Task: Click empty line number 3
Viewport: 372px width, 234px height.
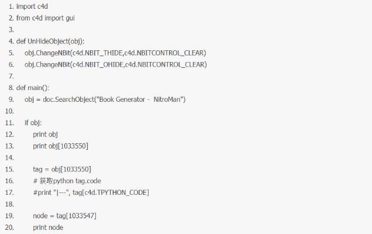Action: point(11,30)
